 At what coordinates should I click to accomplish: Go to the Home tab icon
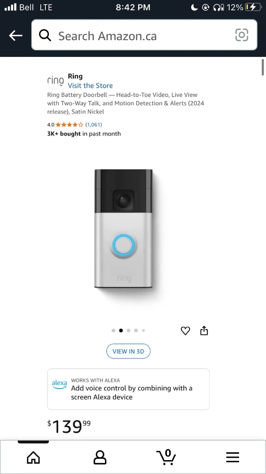pos(33,458)
